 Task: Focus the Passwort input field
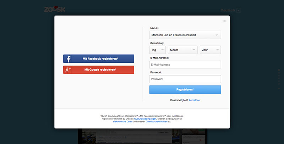click(x=185, y=79)
